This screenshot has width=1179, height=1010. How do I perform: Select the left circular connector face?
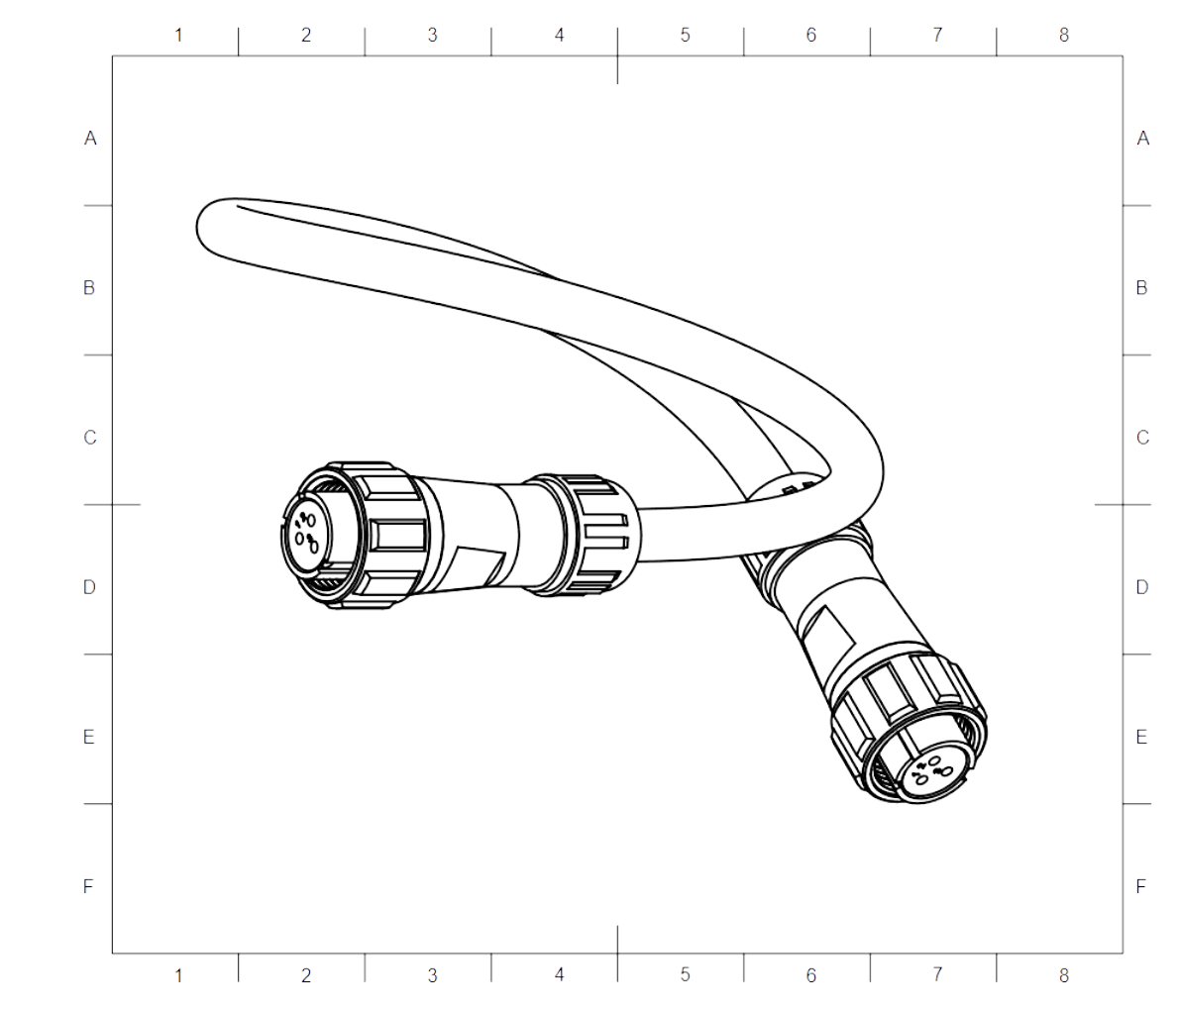(x=315, y=530)
